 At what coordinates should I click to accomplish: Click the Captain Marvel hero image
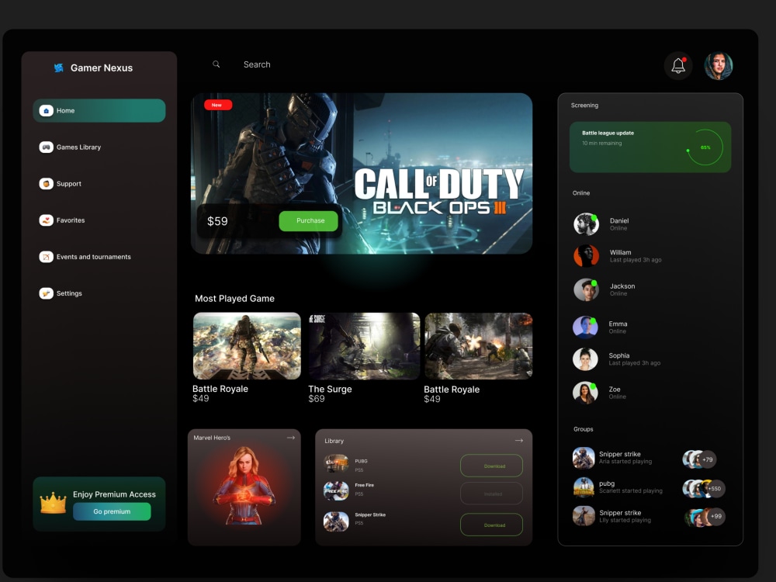[x=244, y=487]
